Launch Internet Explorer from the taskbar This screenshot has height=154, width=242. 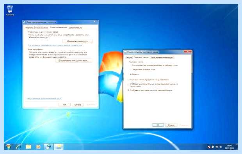point(18,147)
